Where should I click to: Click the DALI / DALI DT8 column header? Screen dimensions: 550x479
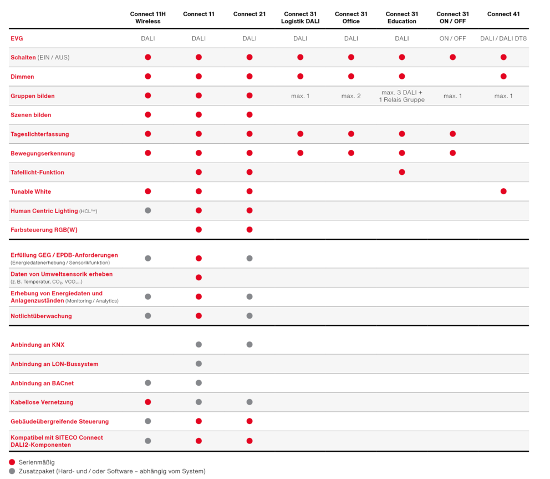point(503,38)
